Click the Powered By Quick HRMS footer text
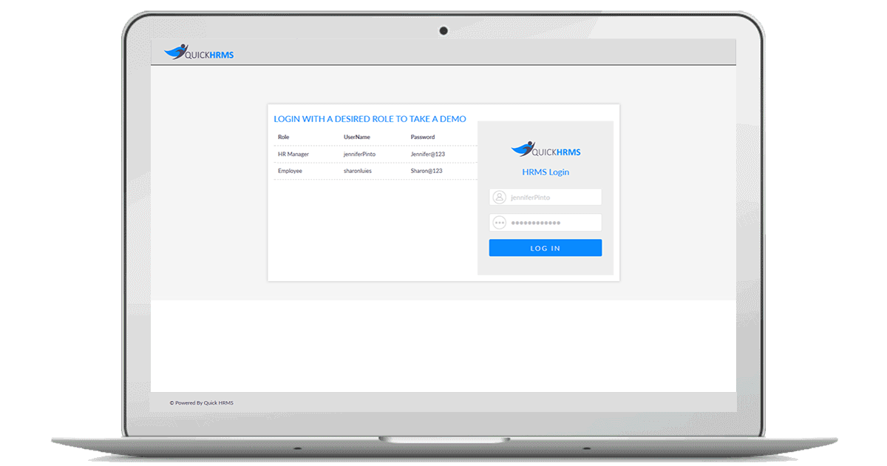The height and width of the screenshot is (466, 887). point(201,403)
